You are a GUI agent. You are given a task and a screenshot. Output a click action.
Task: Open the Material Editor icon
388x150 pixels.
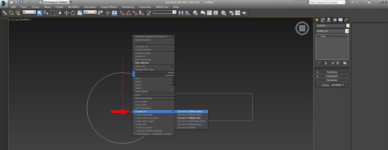223,13
